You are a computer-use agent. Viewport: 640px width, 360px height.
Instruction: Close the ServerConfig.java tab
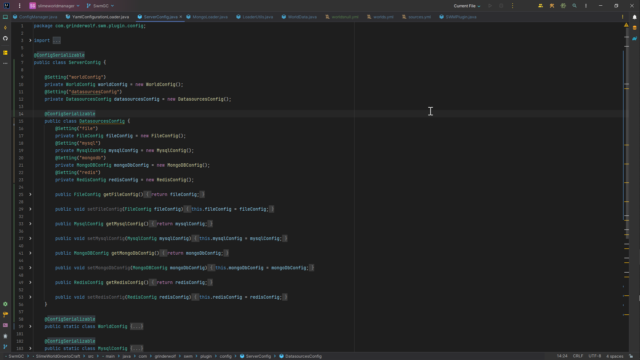click(x=181, y=17)
